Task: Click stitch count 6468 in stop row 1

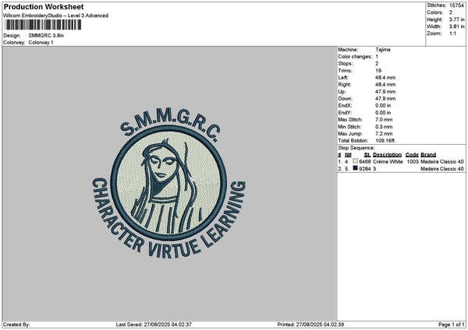Action: point(365,162)
